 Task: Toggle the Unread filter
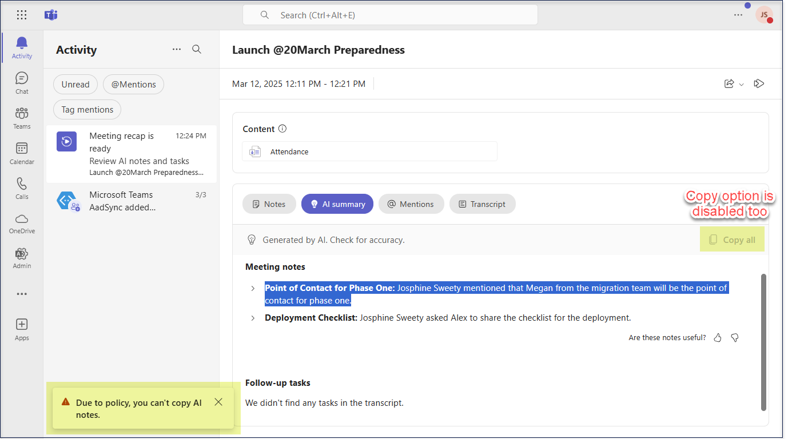(75, 85)
